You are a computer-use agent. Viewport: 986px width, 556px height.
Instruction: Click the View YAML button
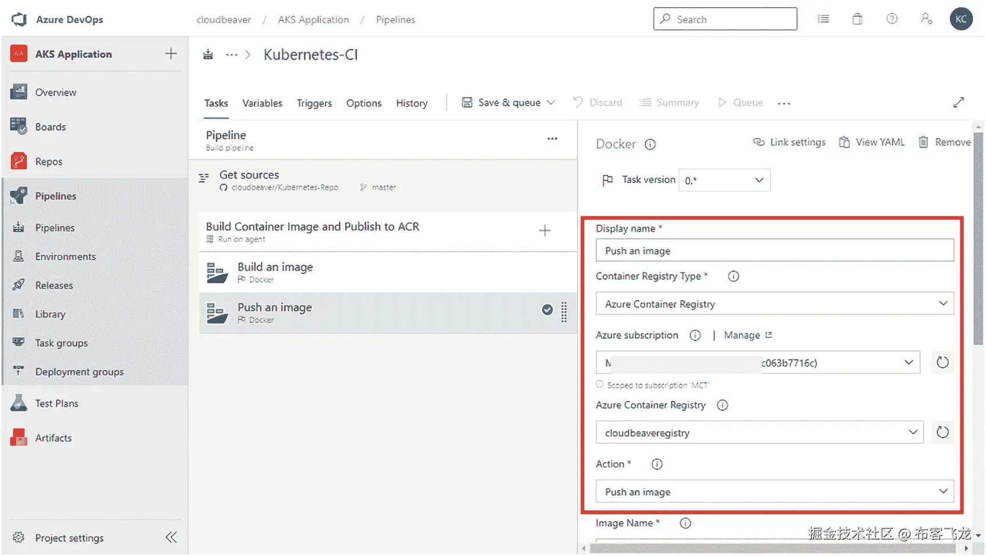872,142
